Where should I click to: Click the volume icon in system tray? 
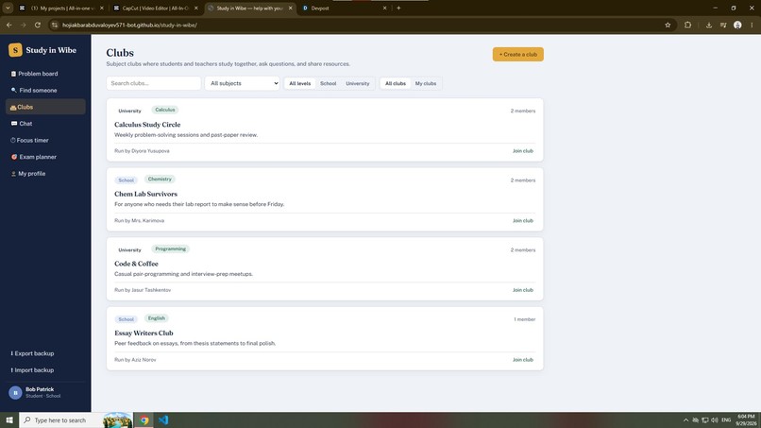(715, 420)
